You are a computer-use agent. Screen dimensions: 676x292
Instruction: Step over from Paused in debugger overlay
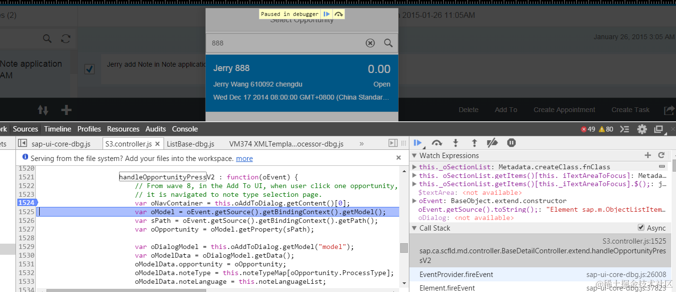[339, 14]
